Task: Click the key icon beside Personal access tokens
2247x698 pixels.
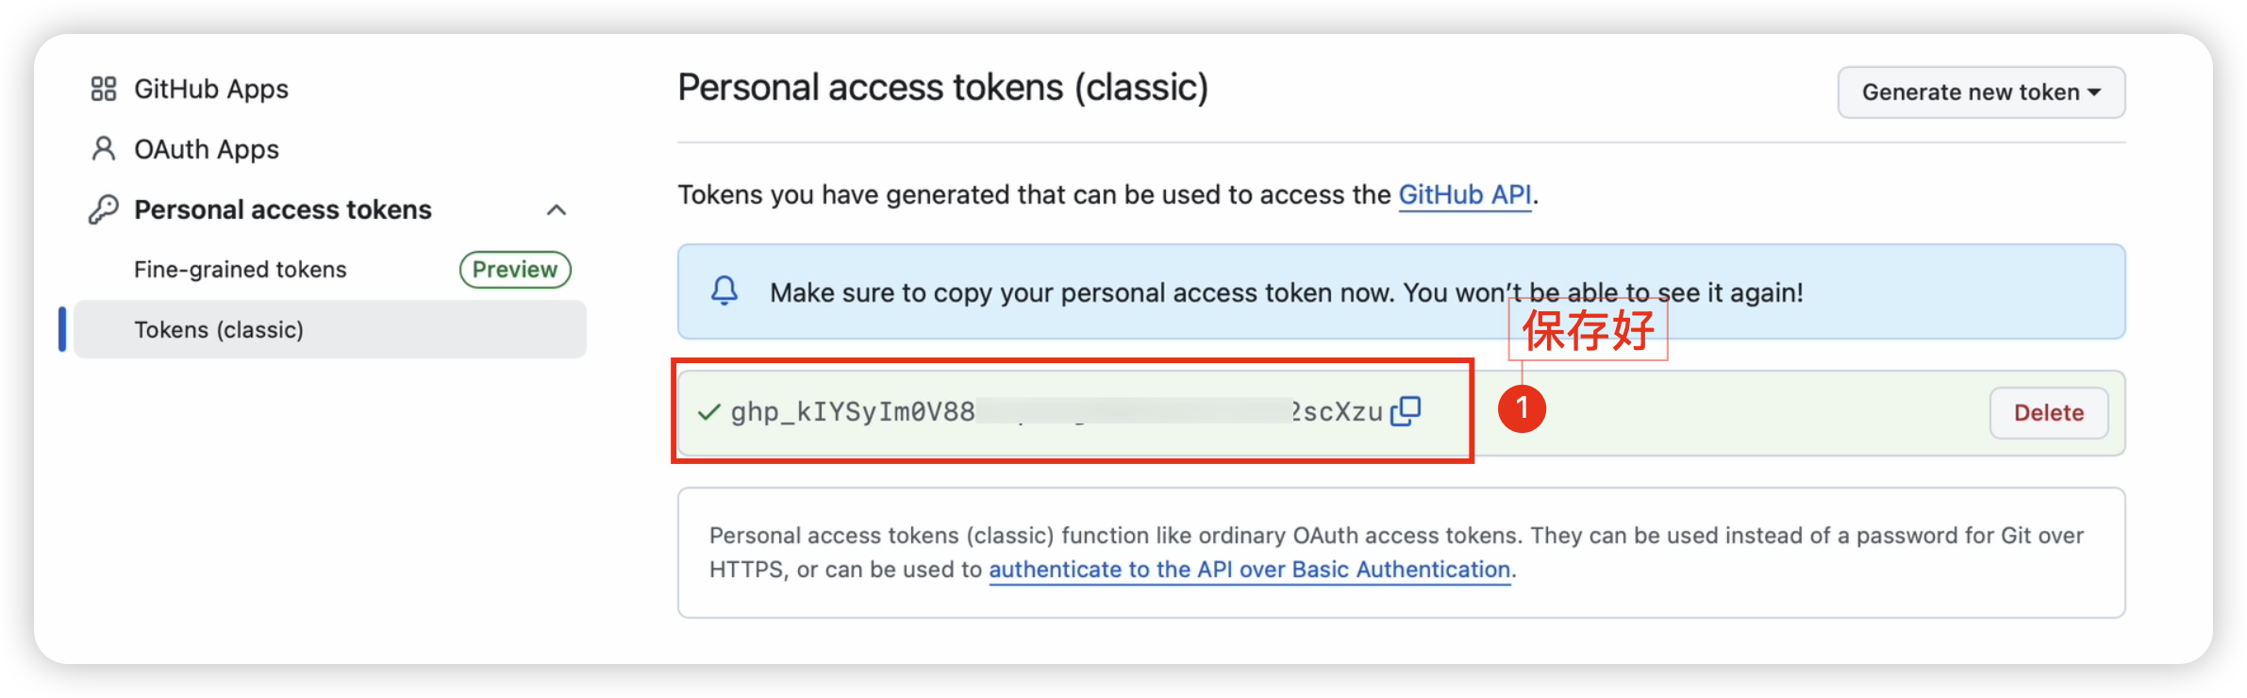Action: click(103, 209)
